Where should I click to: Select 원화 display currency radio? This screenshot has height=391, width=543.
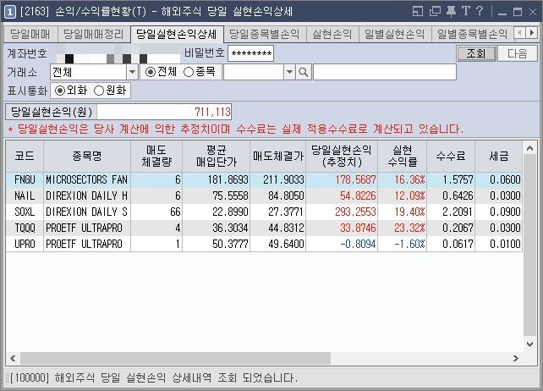click(x=99, y=91)
